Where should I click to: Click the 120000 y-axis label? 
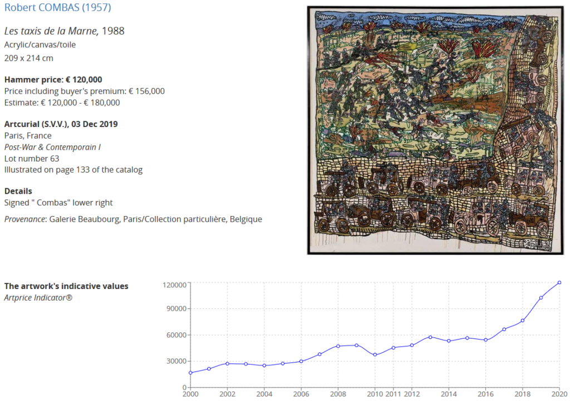[174, 285]
